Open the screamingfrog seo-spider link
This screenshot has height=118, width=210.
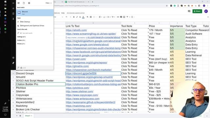point(91,34)
